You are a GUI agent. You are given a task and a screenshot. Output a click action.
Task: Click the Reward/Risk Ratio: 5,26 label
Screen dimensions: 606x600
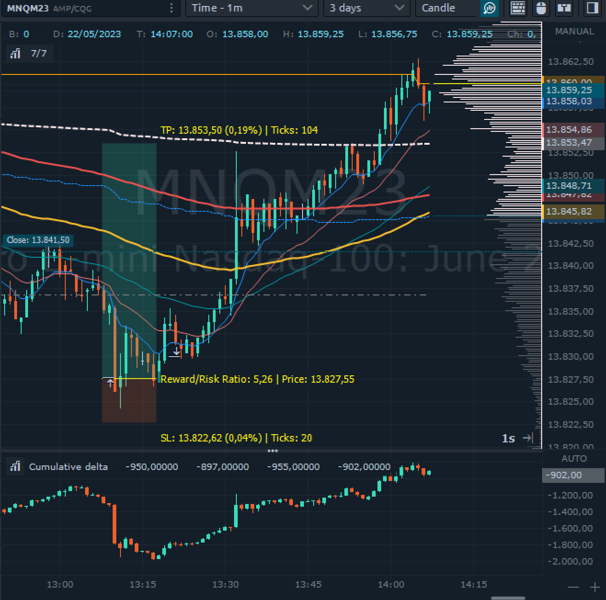click(257, 379)
